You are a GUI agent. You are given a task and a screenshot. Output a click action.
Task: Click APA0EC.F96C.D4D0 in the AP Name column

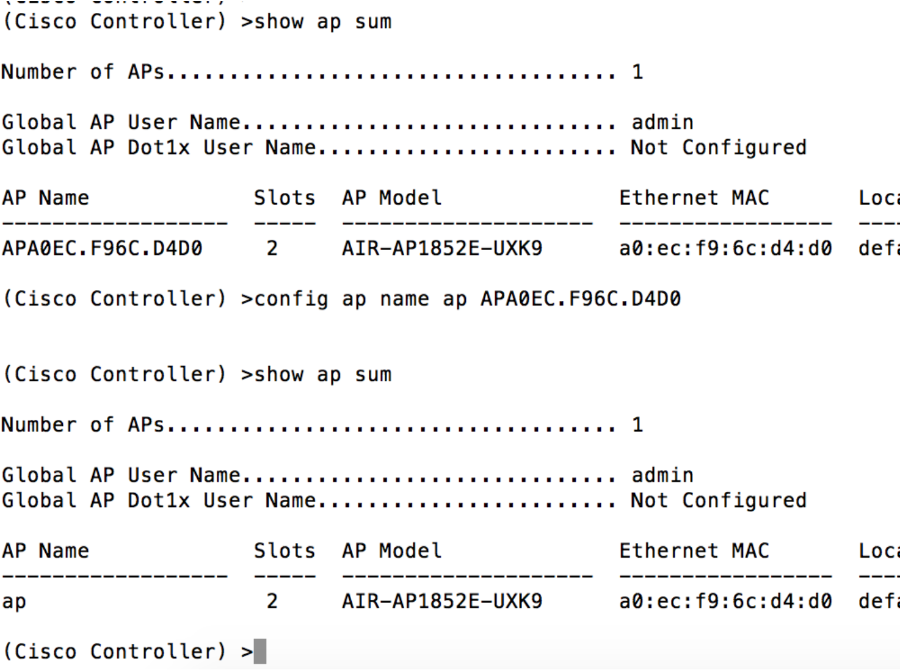[102, 248]
